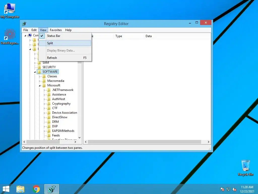
Task: Click the Computer root node icon
Action: coord(30,35)
